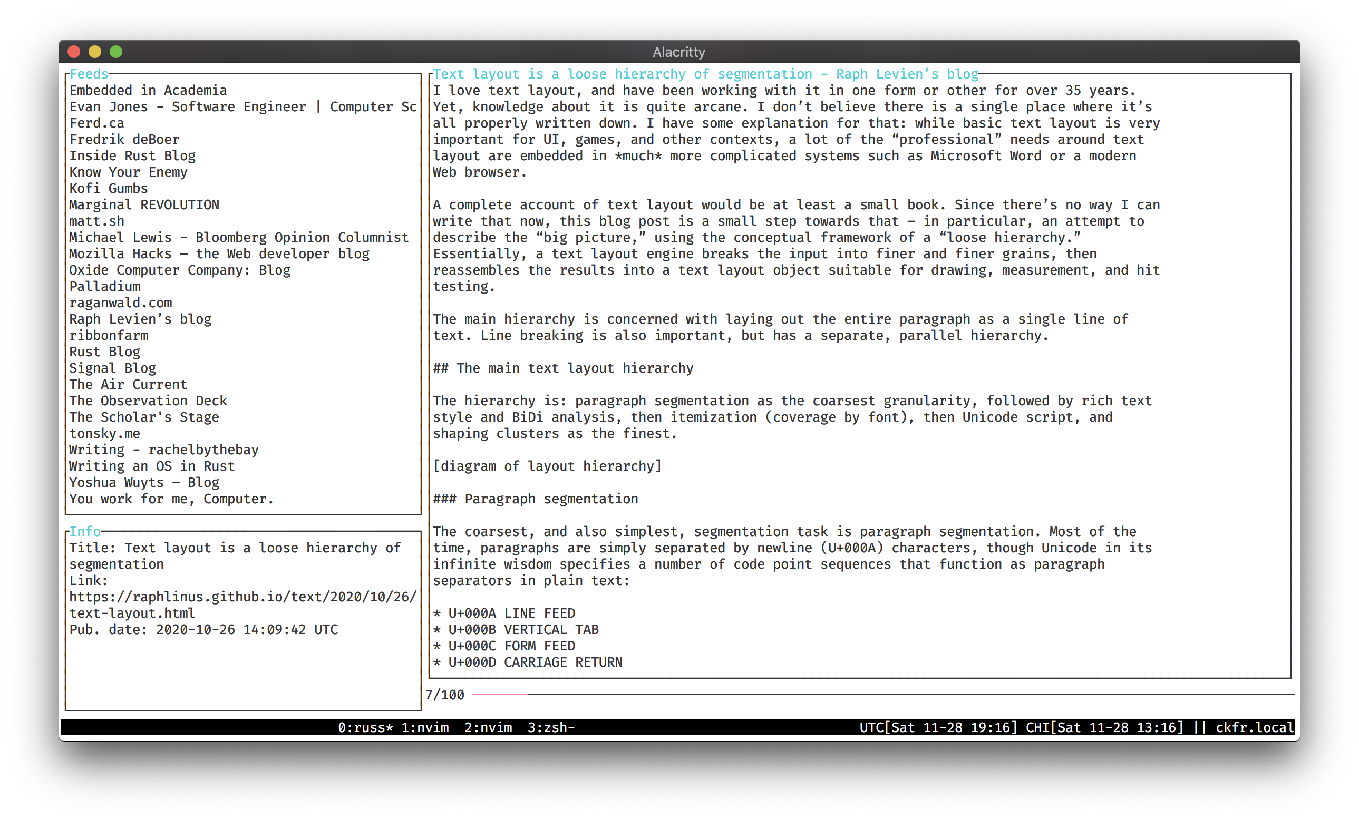Screen dimensions: 1359x819
Task: Switch to tmux window 1:nvim
Action: pos(425,727)
